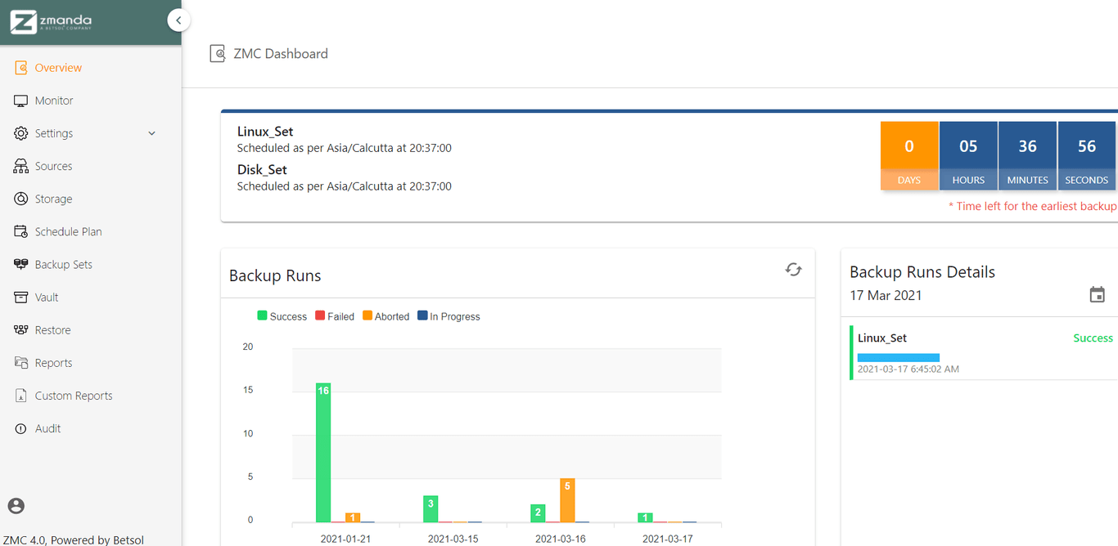Click the ZMC Dashboard header icon
Viewport: 1118px width, 546px height.
[218, 54]
